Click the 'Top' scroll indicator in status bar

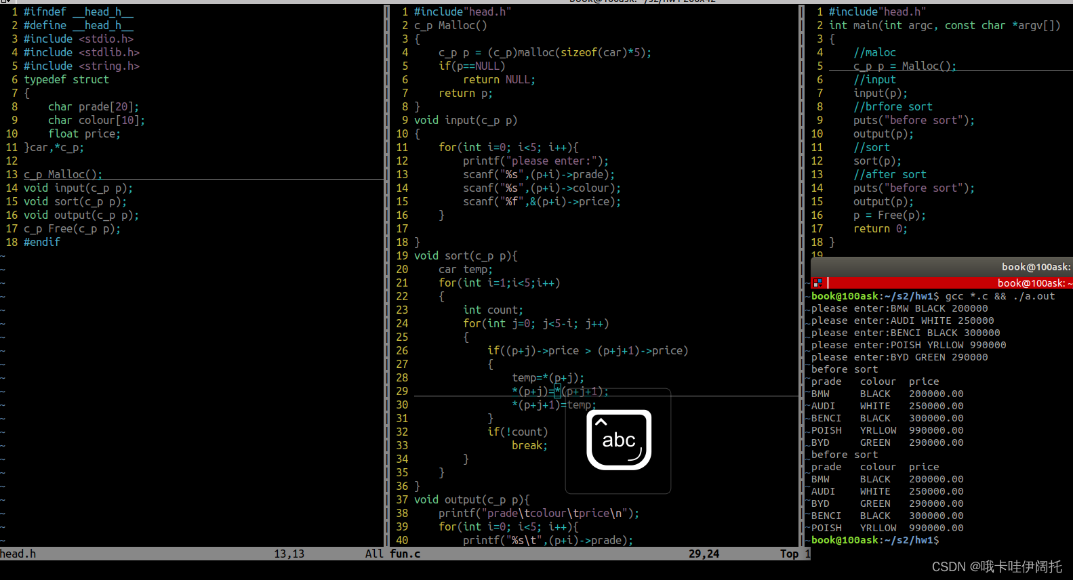[x=789, y=554]
